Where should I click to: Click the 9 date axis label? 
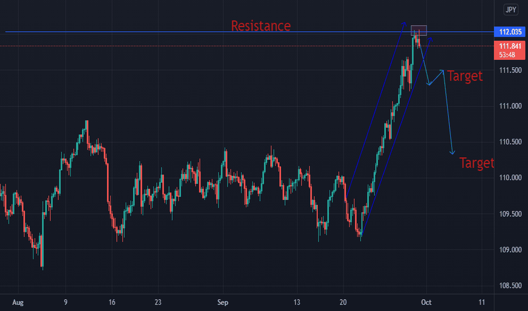click(x=66, y=303)
